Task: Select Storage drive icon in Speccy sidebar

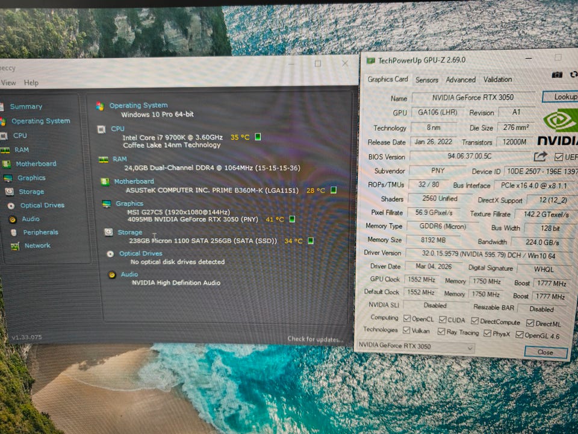Action: (9, 192)
